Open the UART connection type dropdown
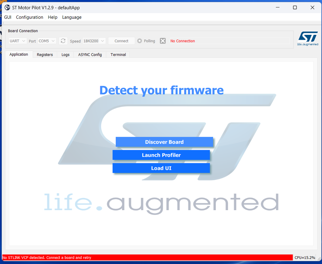This screenshot has width=322, height=264. (x=18, y=41)
